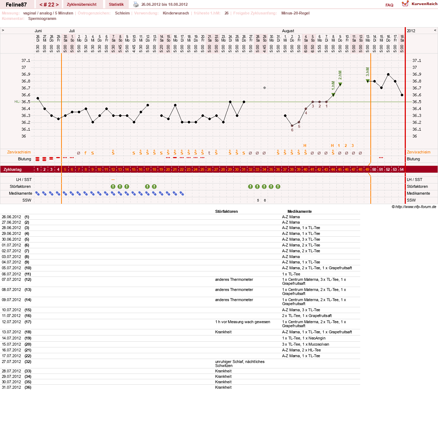This screenshot has height=439, width=438.
Task: Click the 'Minus-20-Regel' value
Action: tap(295, 13)
